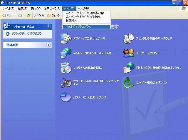Choose ネットワーク ドライブの割り当て(N) menu entry
The width and height of the screenshot is (188, 140).
[x=86, y=13]
